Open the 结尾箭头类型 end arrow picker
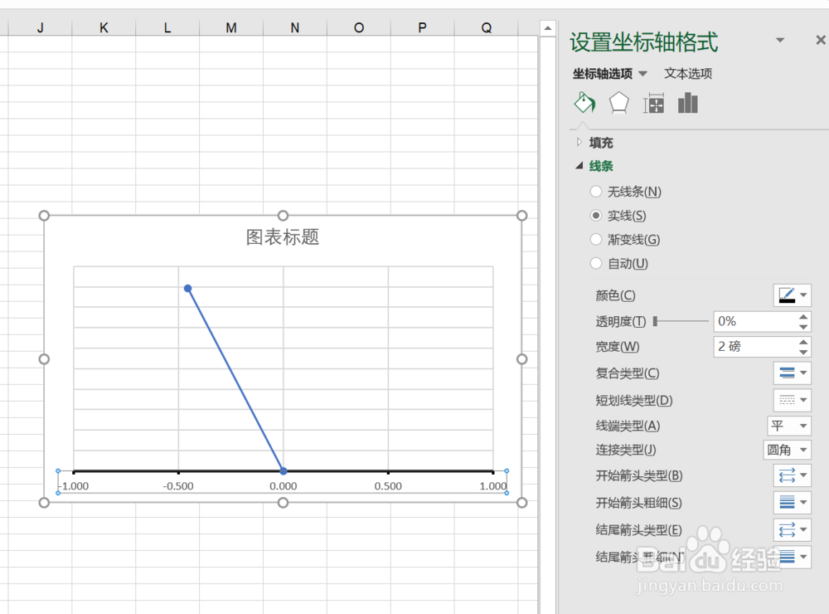The width and height of the screenshot is (829, 614). [x=791, y=529]
